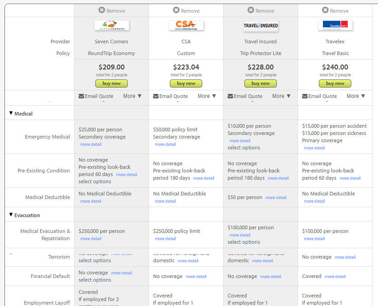The height and width of the screenshot is (306, 378).
Task: Click the Seven Corners provider logo
Action: click(x=112, y=26)
